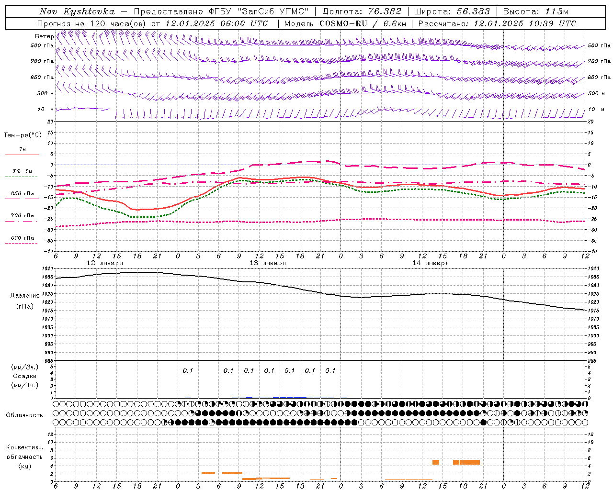
Task: Click the first 0.1 precipitation value
Action: [188, 370]
